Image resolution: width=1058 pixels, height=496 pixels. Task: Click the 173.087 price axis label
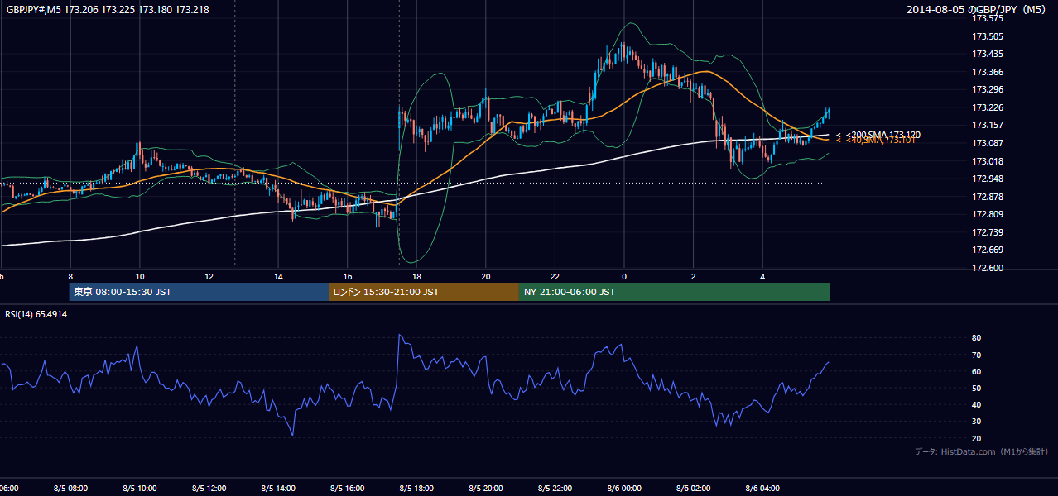tap(987, 143)
